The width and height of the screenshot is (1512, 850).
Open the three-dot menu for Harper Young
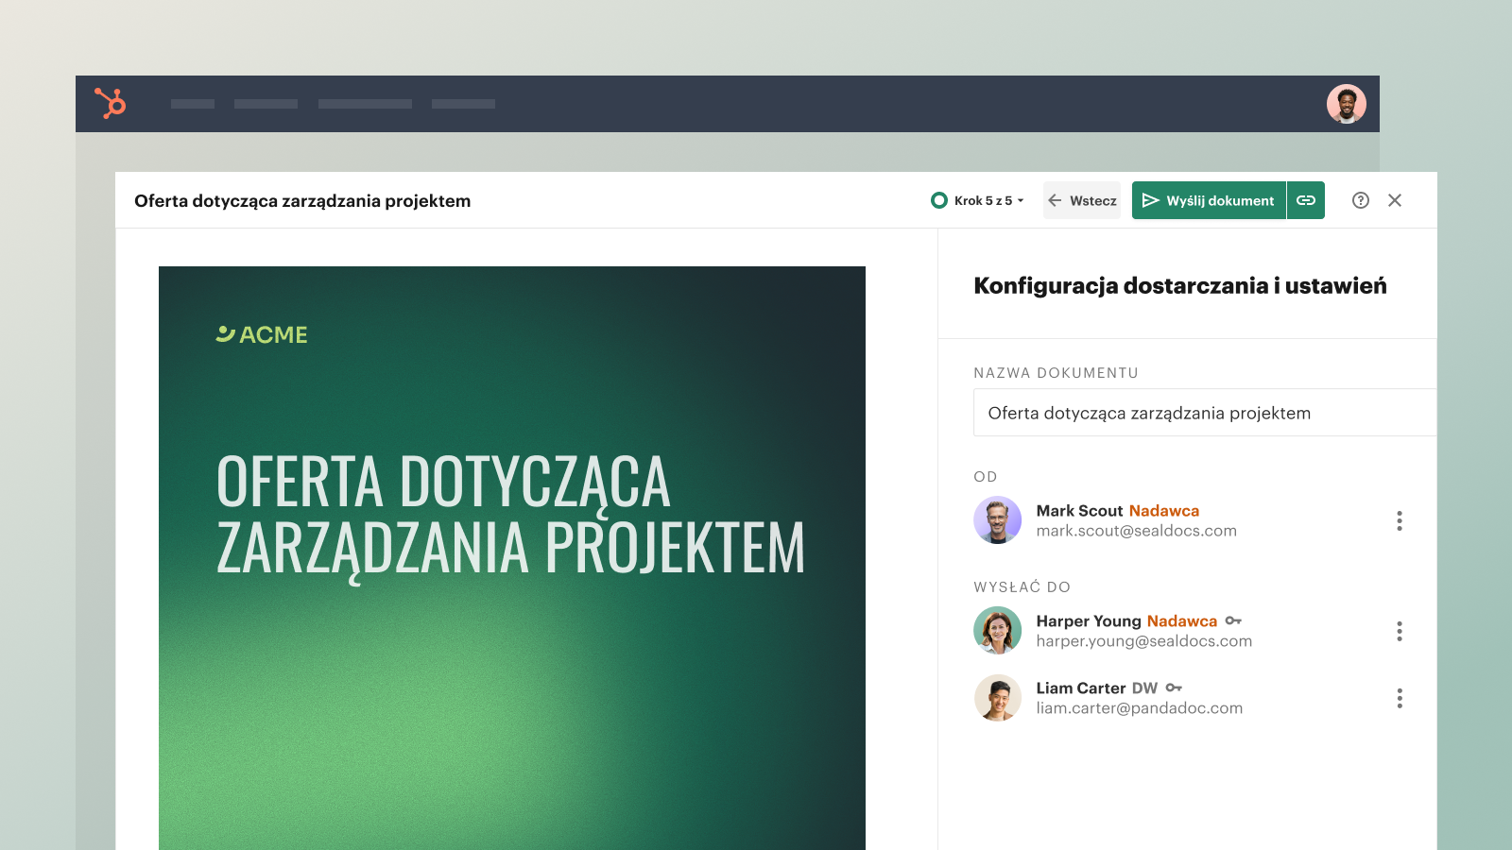tap(1400, 631)
